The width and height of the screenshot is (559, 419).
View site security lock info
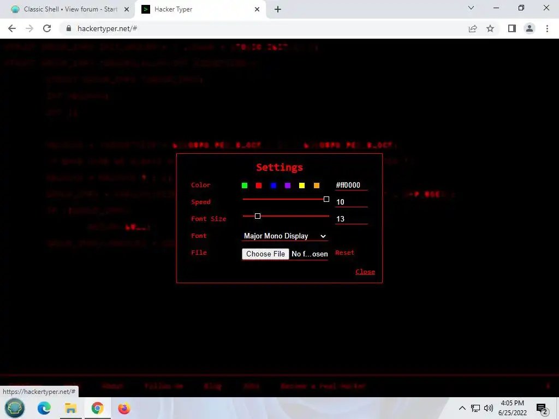pyautogui.click(x=69, y=28)
